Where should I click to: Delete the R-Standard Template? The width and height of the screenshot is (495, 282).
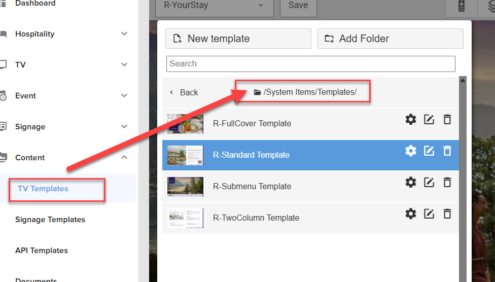447,151
